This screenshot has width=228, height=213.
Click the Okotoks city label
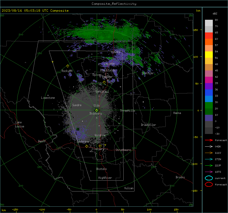[101, 169]
